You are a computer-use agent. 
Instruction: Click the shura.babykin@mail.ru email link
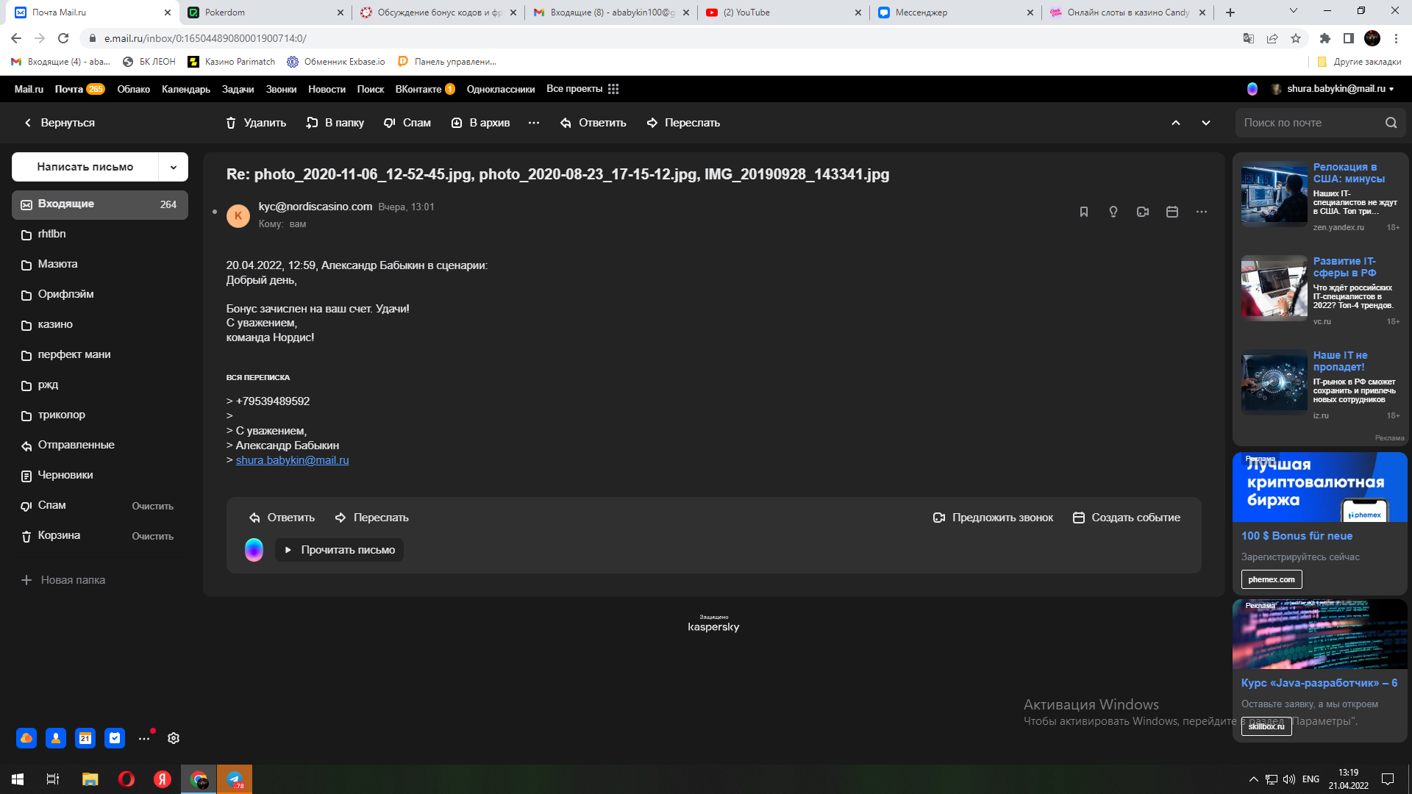[x=292, y=460]
